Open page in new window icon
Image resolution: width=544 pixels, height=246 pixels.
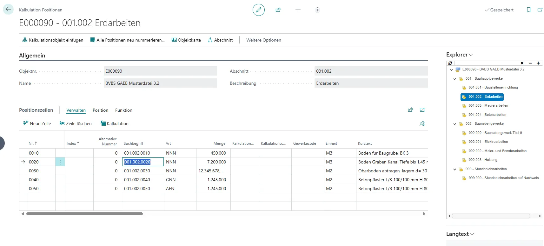point(540,10)
